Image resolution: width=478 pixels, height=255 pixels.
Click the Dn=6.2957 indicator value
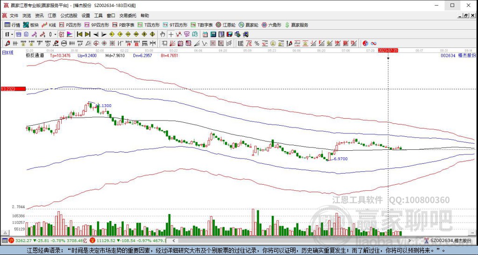pyautogui.click(x=142, y=56)
